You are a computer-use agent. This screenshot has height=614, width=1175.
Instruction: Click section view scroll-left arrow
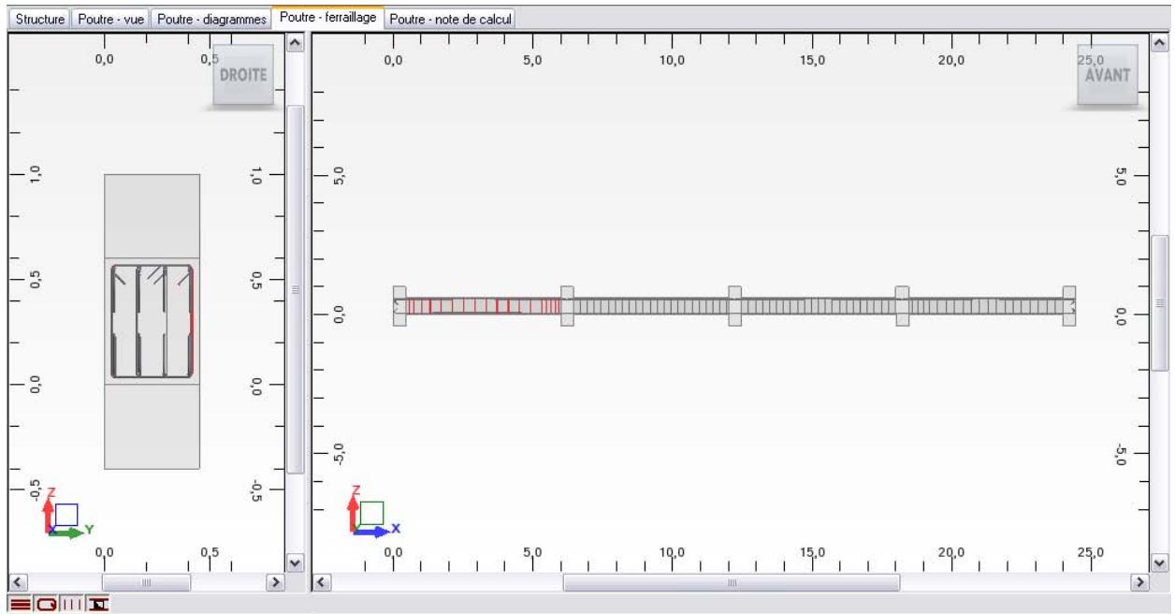coord(16,582)
